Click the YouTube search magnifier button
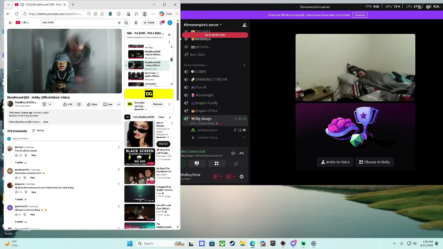443x249 pixels. [x=126, y=23]
